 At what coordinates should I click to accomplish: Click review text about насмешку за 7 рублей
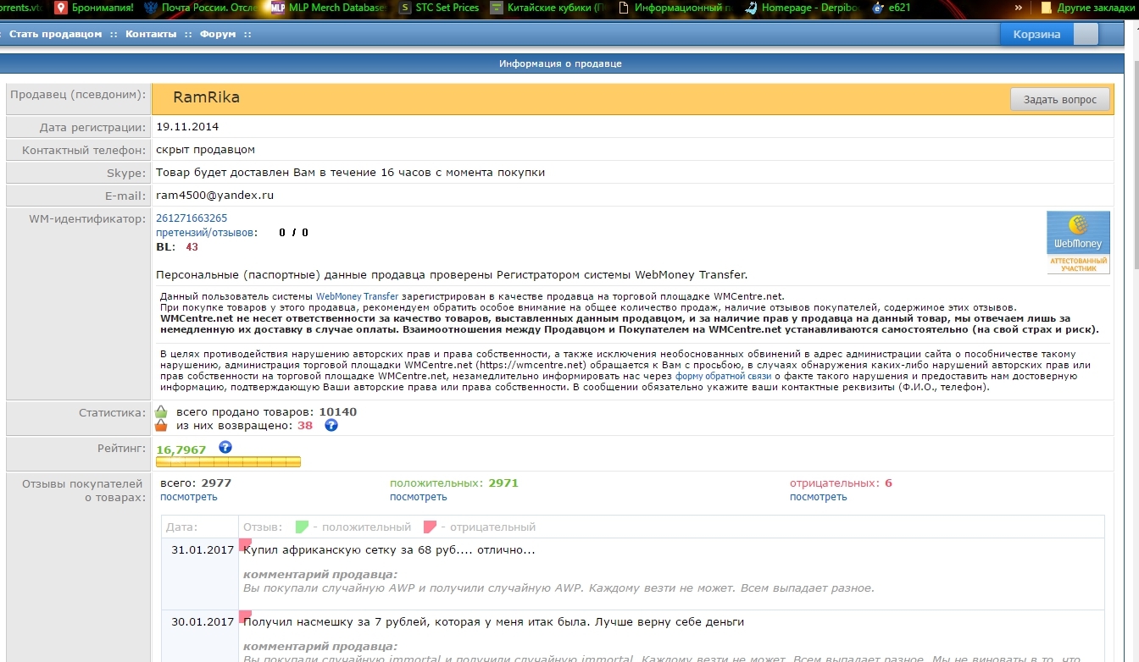(493, 621)
